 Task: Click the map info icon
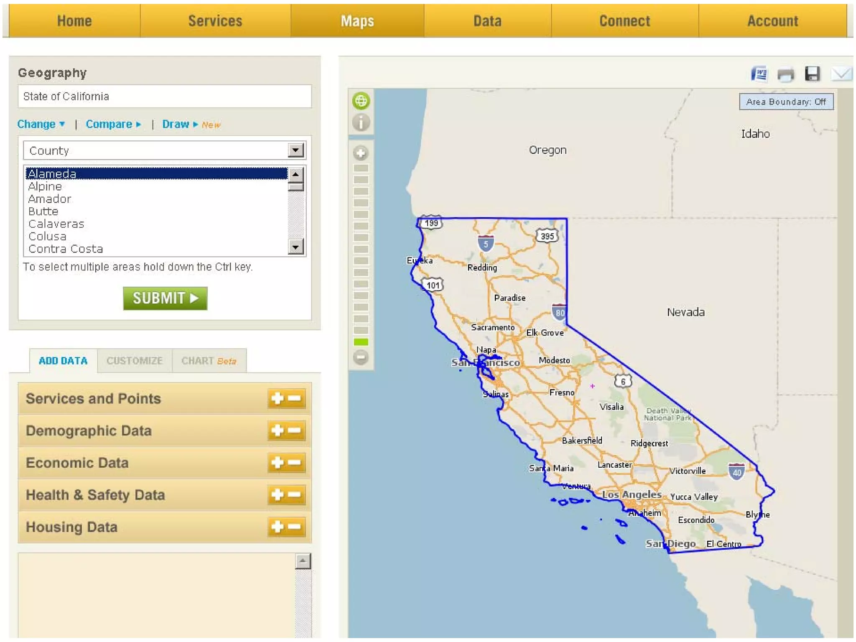361,122
